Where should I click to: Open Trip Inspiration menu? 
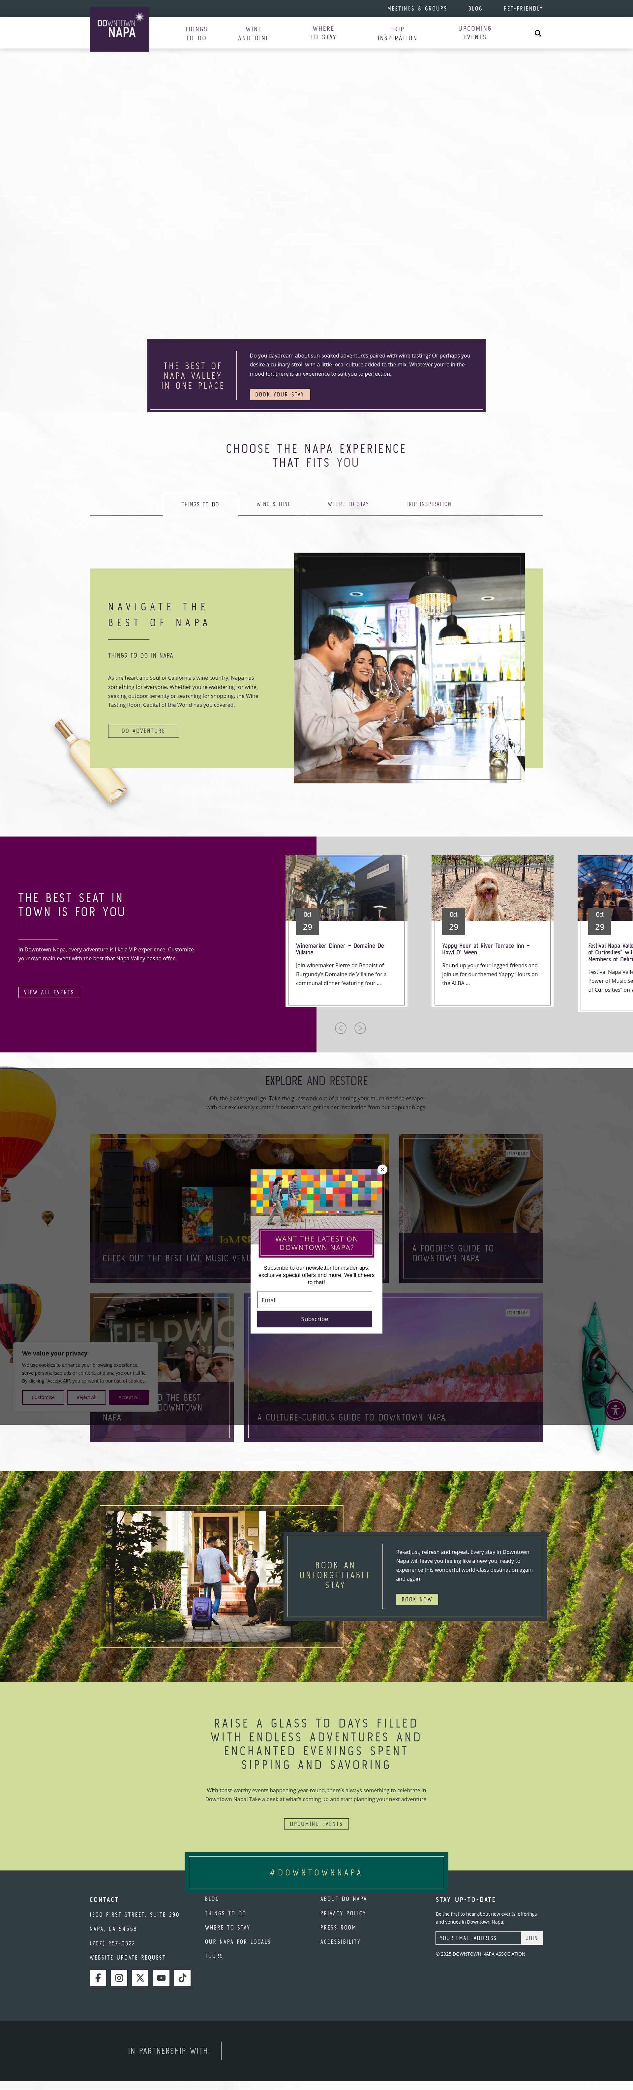point(397,33)
